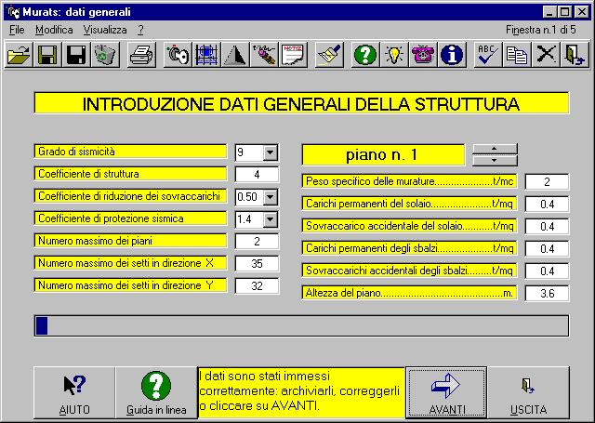Click the Altezza del piano input field
Viewport: 595px width, 423px height.
547,294
